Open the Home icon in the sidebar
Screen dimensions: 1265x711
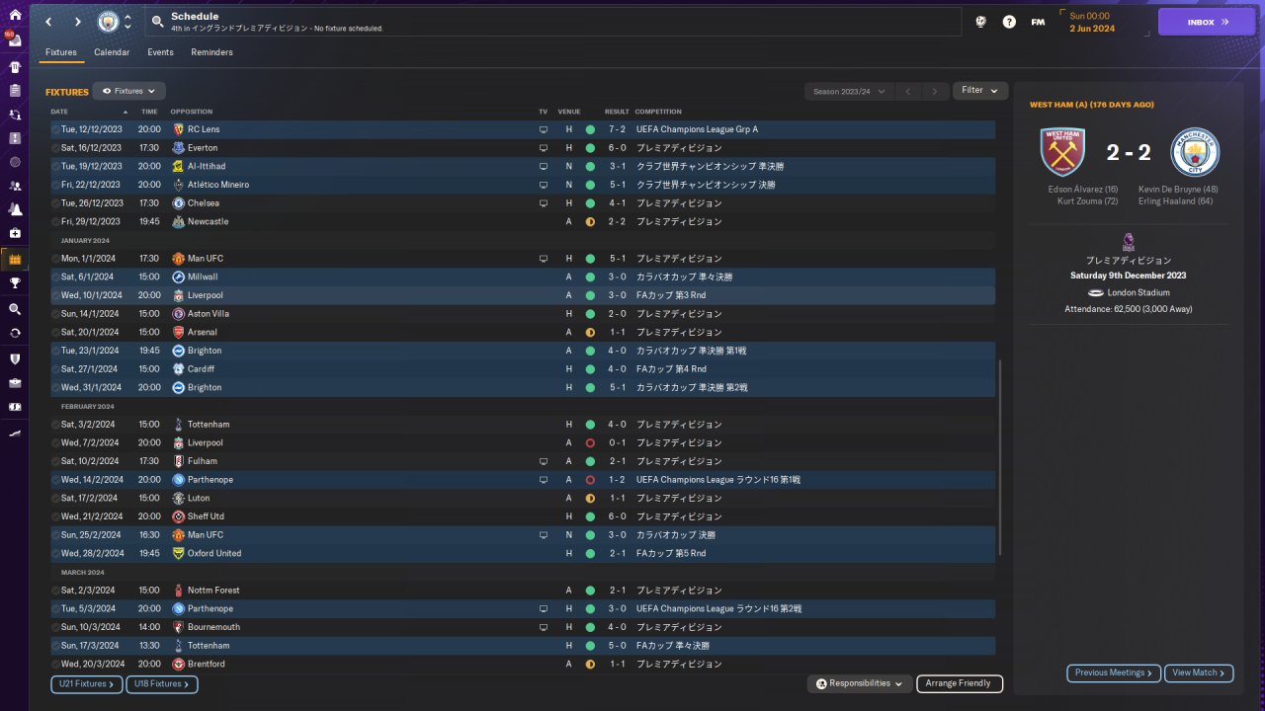(x=15, y=15)
